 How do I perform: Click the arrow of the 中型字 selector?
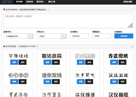pos(63,36)
